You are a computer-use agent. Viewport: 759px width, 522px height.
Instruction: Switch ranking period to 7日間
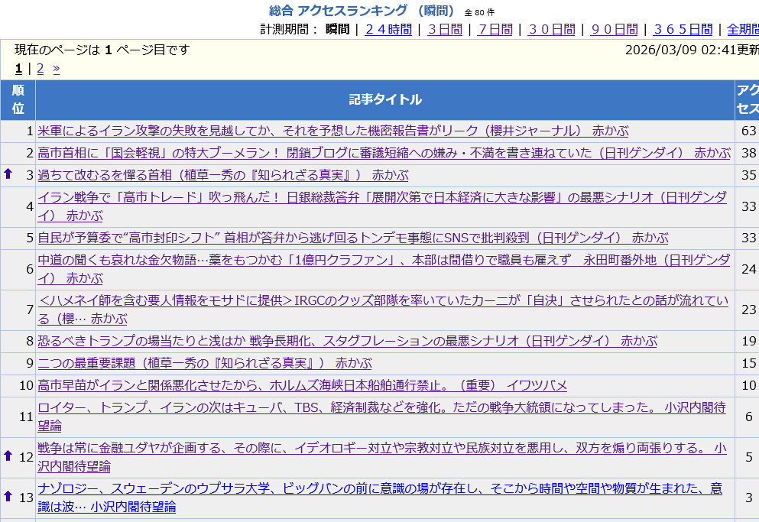[x=495, y=29]
